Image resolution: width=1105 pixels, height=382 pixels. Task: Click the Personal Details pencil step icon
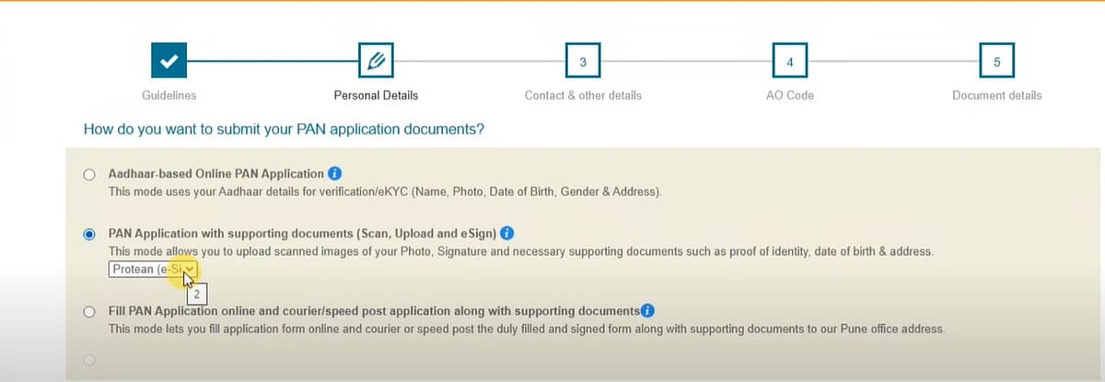pyautogui.click(x=376, y=62)
